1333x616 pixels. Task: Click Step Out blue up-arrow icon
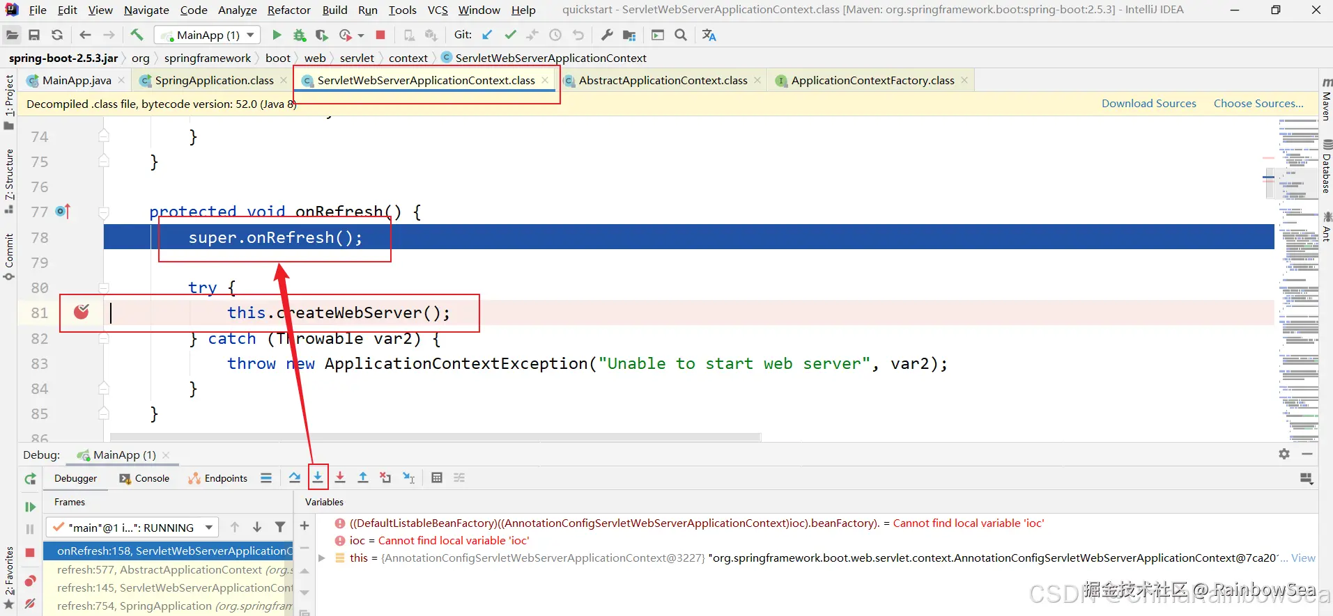tap(363, 477)
